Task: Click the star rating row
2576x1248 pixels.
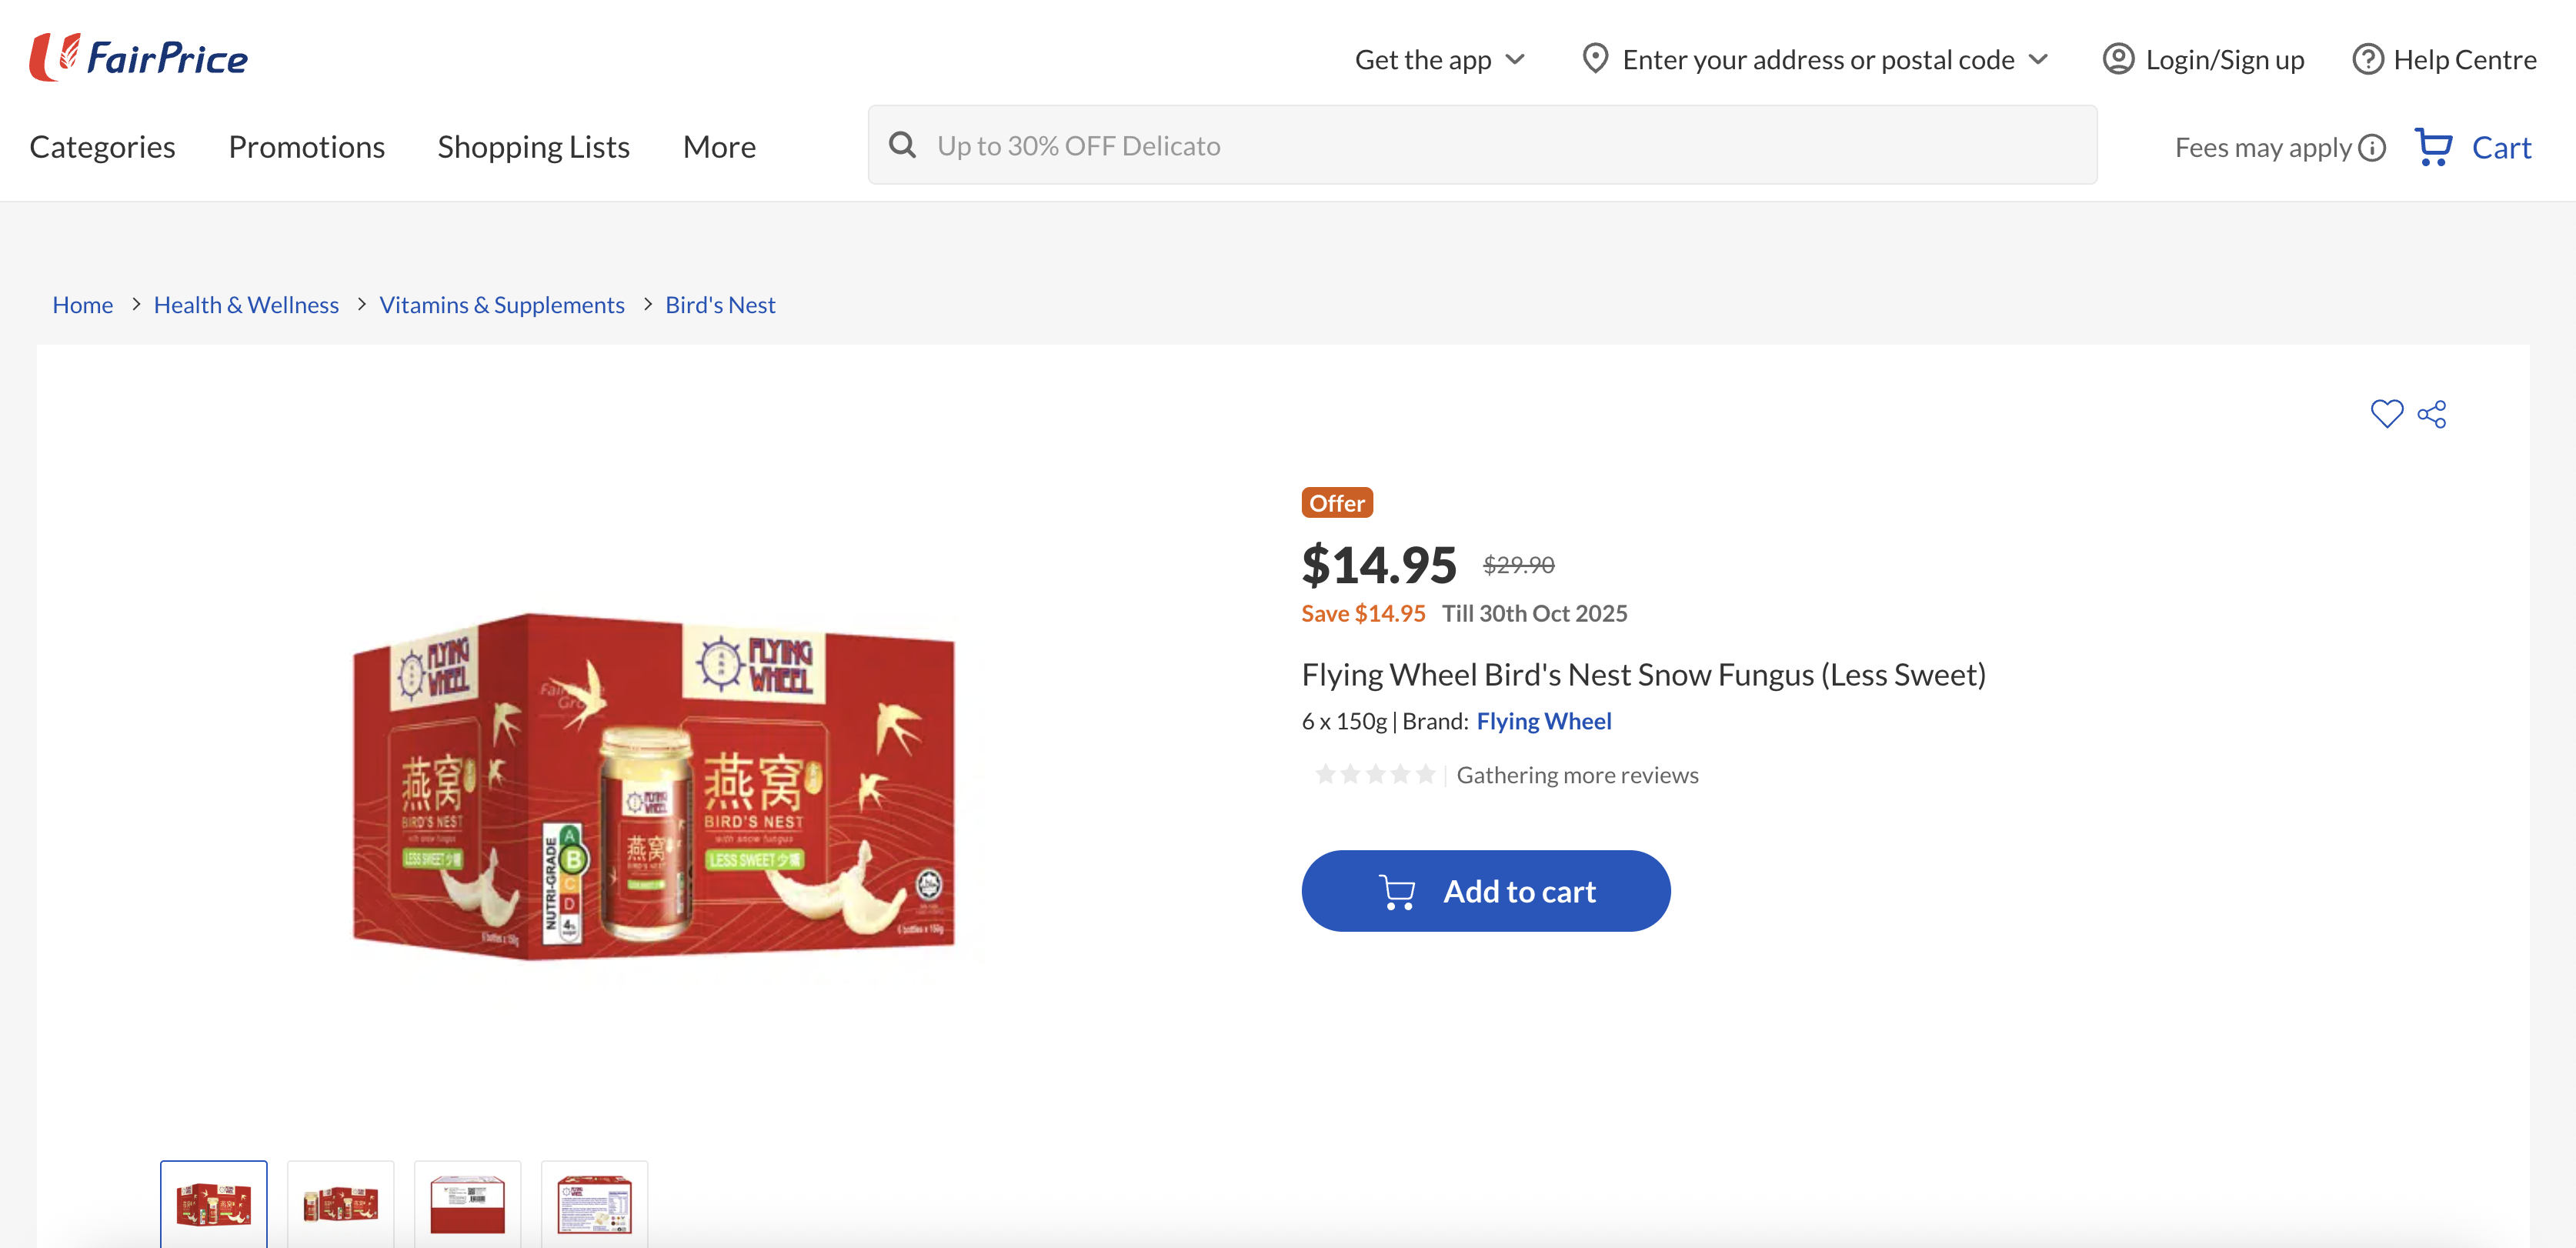Action: point(1375,775)
